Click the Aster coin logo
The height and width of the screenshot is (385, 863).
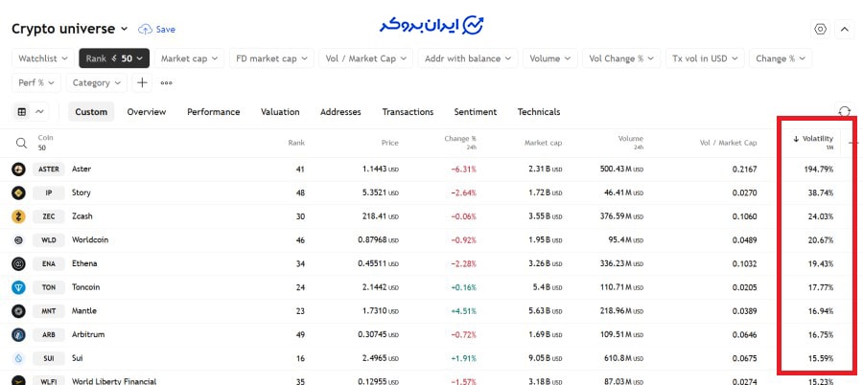point(18,170)
